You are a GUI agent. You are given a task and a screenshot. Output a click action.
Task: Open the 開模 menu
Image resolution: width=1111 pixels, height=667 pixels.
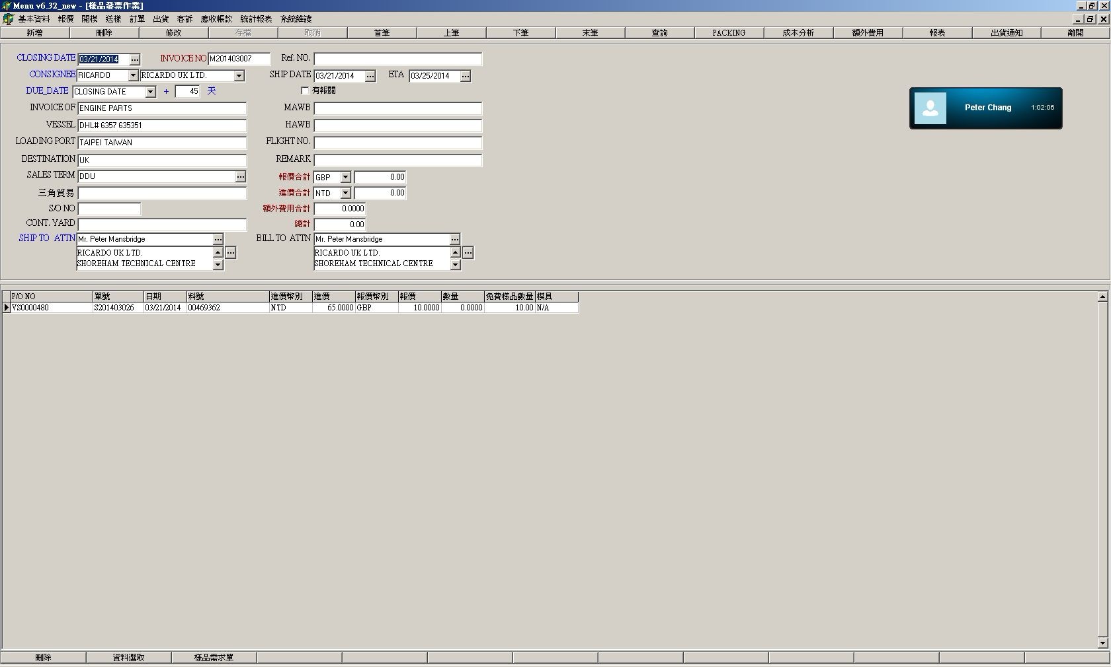90,19
